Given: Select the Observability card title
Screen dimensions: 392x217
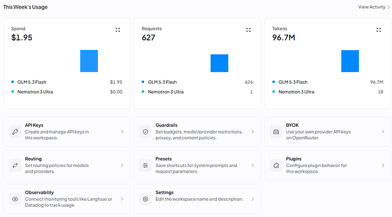Looking at the screenshot, I should click(x=39, y=193).
